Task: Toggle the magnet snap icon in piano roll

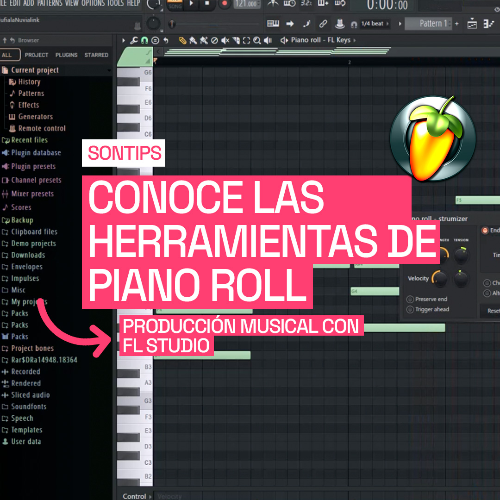Action: pos(144,41)
